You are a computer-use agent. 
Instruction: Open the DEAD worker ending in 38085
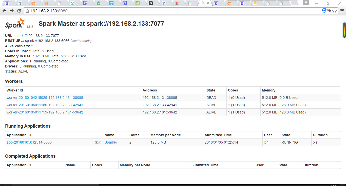[x=45, y=98]
